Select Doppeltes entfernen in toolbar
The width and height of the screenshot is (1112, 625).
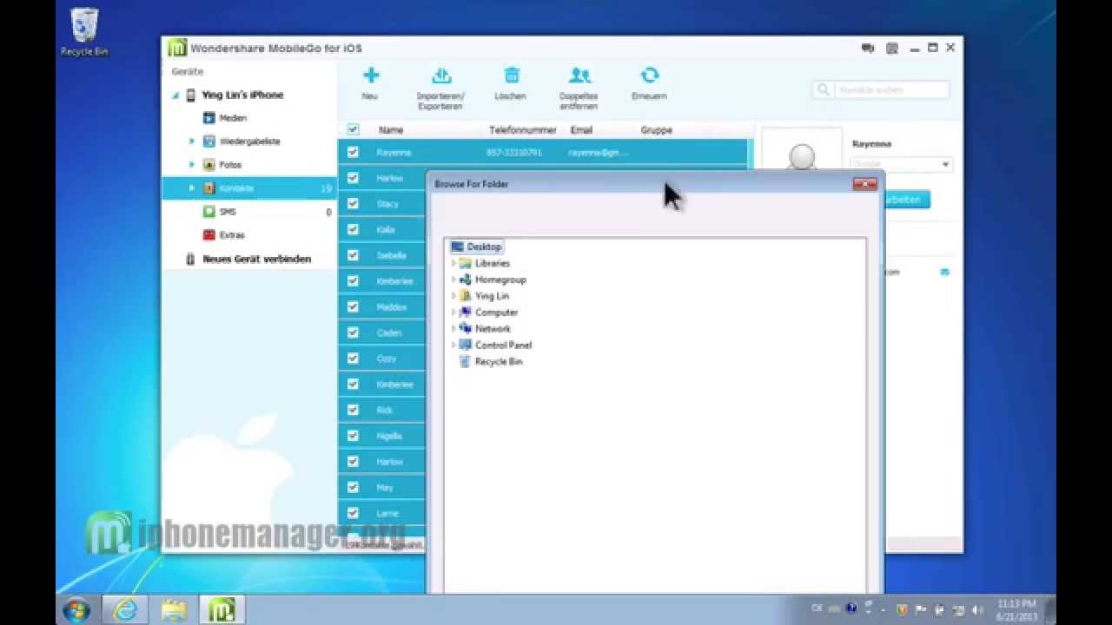pos(579,88)
